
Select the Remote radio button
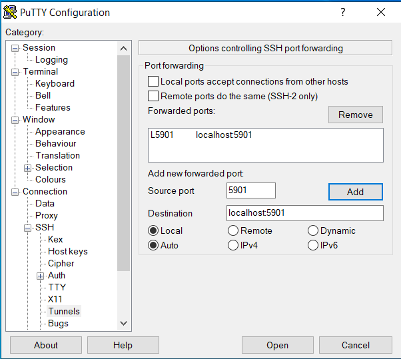pos(233,230)
